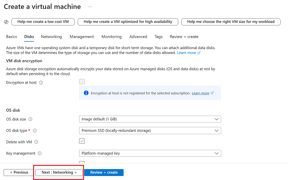288x180 pixels.
Task: Open Learn more link about disk storage
Action: tap(186, 53)
